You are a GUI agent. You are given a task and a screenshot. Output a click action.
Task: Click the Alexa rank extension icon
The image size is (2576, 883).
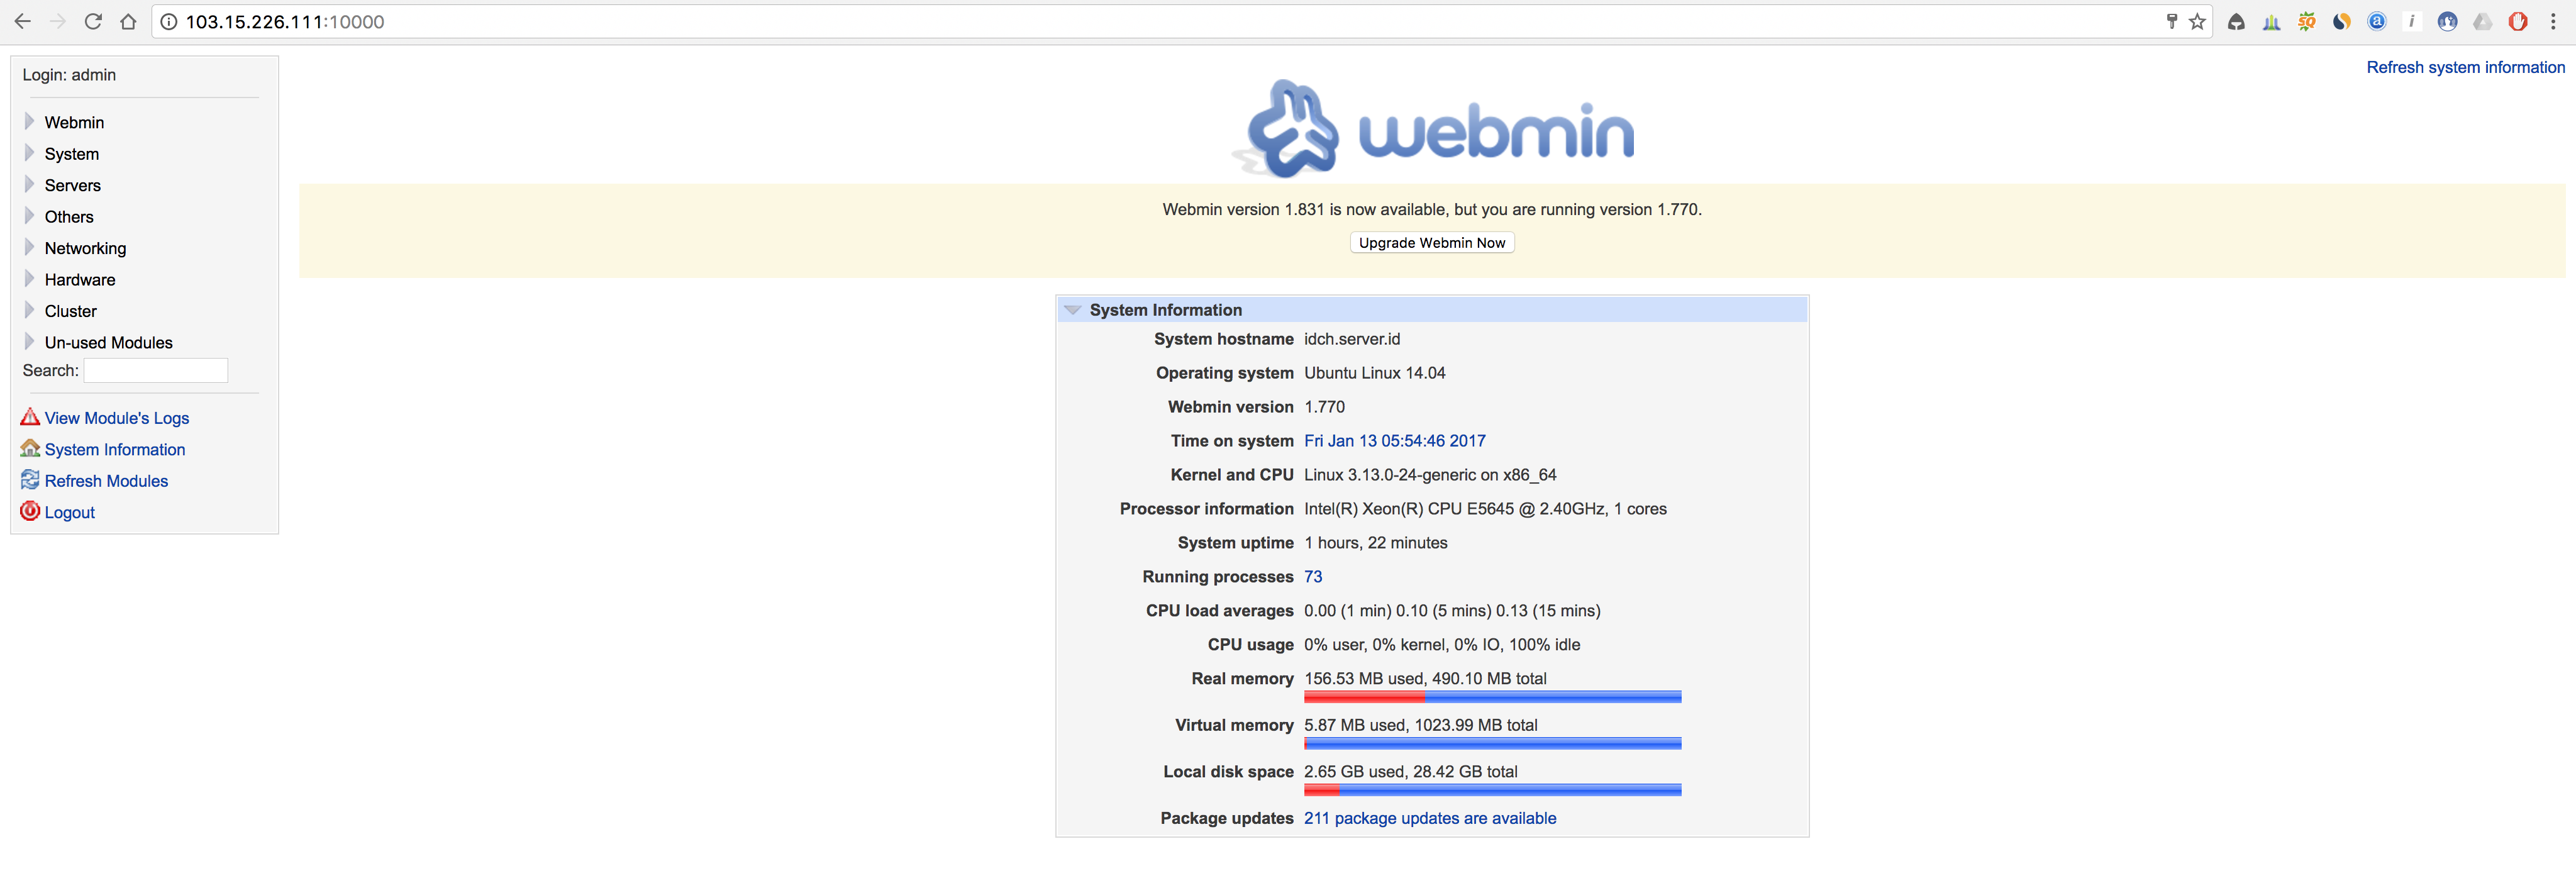(x=2377, y=21)
